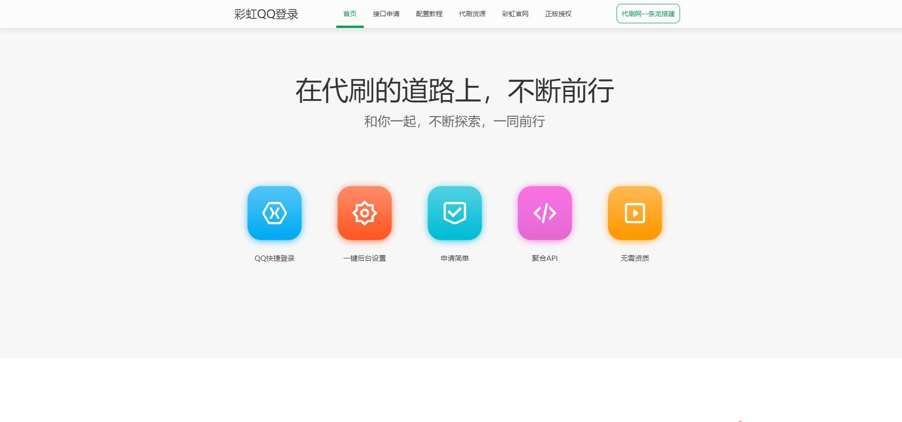Click the yellow play button icon
Image resolution: width=902 pixels, height=422 pixels.
tap(635, 213)
